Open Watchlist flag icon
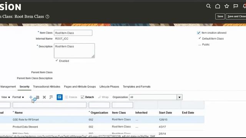The width and height of the screenshot is (246, 138). (x=236, y=6)
